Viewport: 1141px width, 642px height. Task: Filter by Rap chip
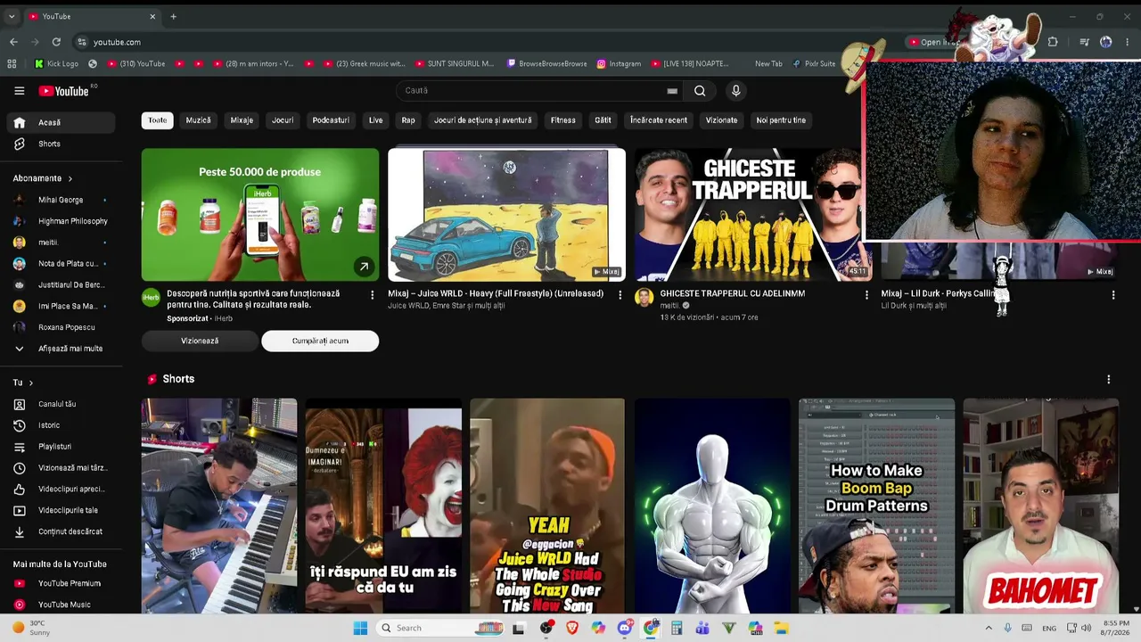coord(408,120)
